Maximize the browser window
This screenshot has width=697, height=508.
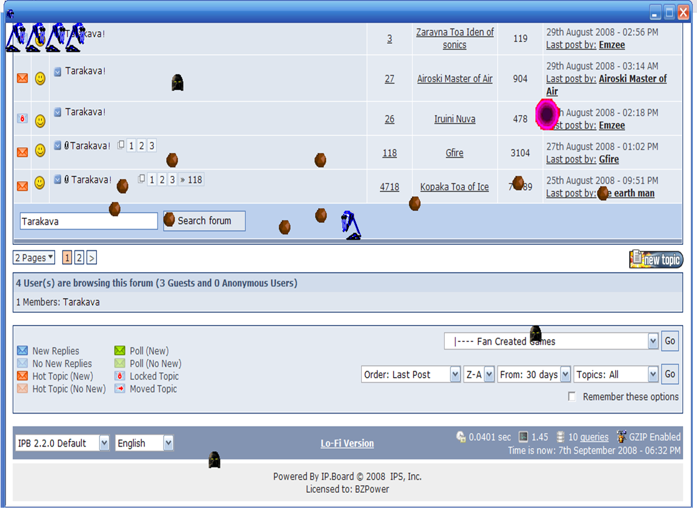click(669, 12)
